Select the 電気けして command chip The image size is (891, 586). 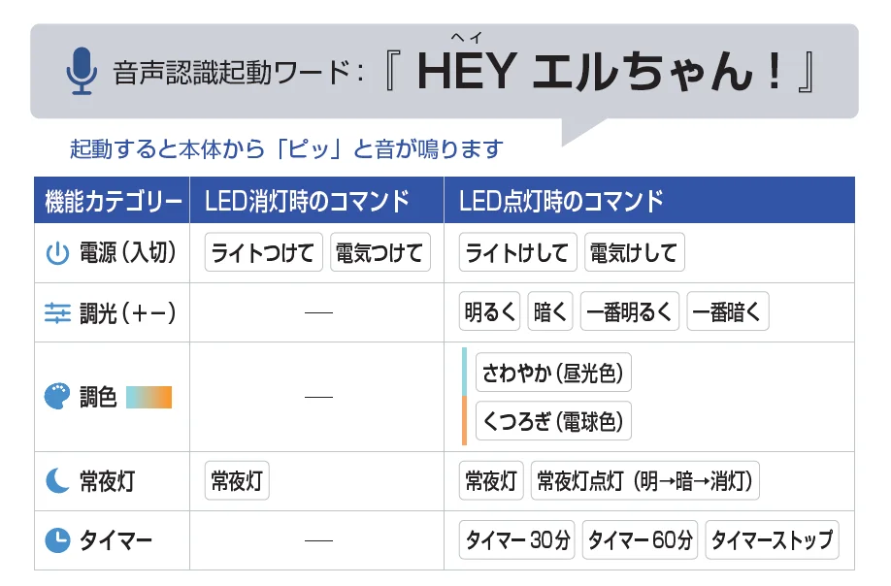[634, 252]
